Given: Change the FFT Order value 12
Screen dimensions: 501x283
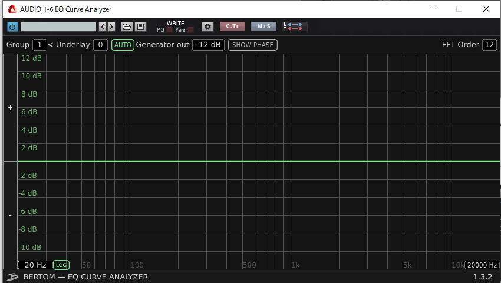Looking at the screenshot, I should point(489,45).
